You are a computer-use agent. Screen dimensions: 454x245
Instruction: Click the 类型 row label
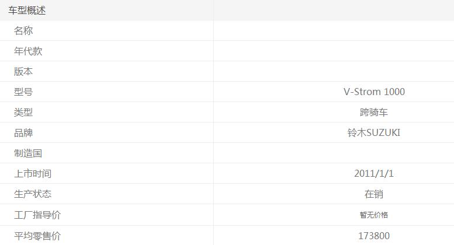tap(23, 113)
